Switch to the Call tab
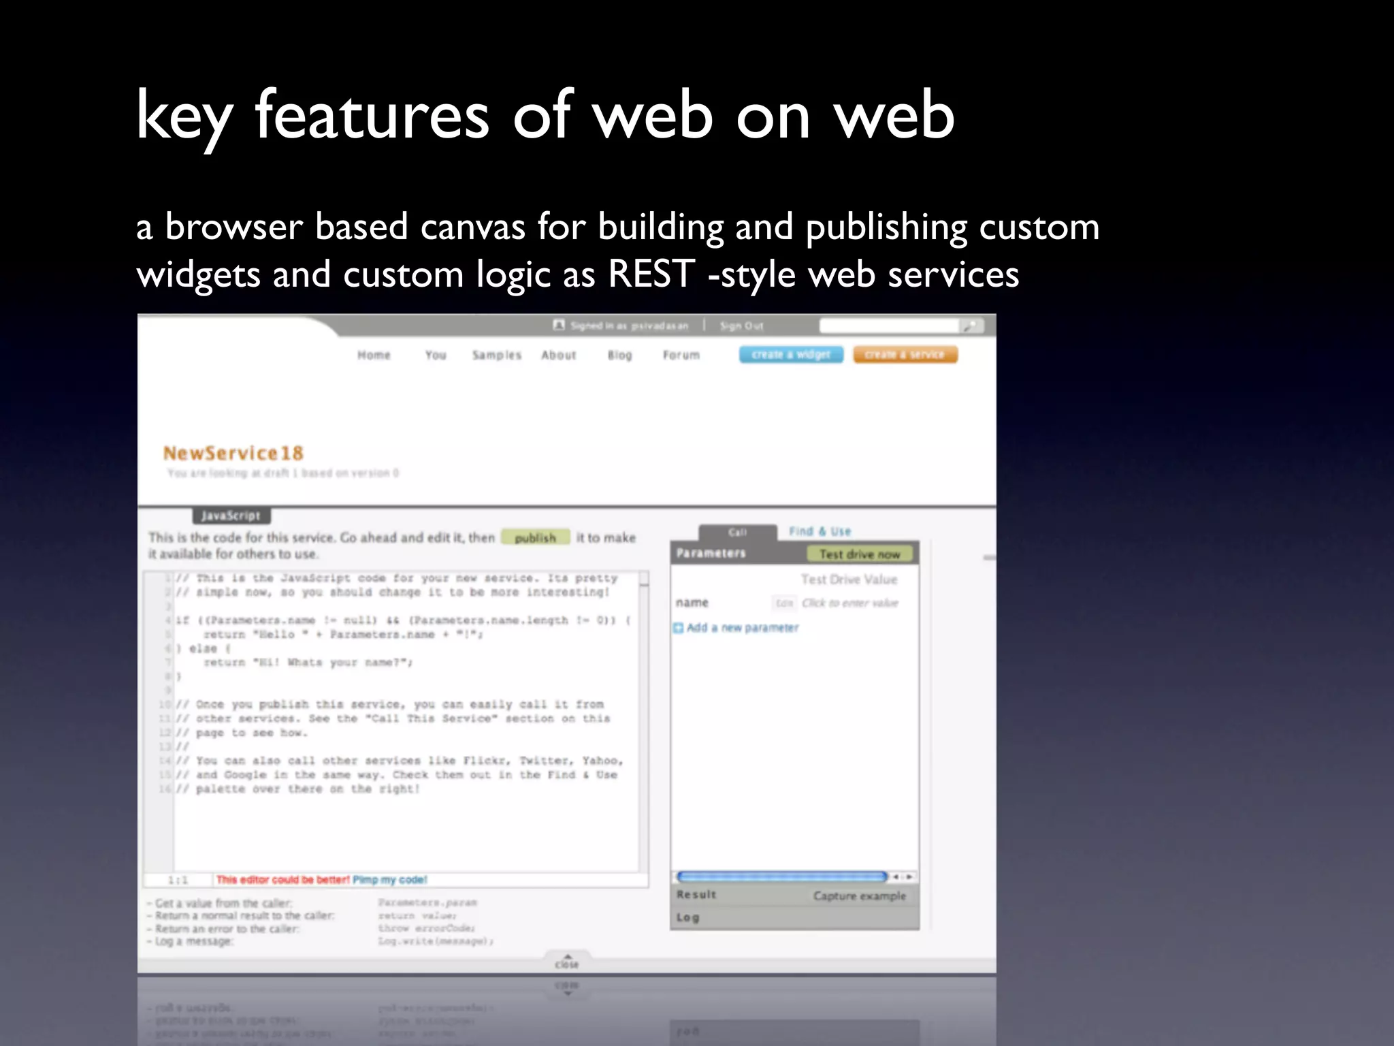The width and height of the screenshot is (1394, 1046). pos(738,533)
